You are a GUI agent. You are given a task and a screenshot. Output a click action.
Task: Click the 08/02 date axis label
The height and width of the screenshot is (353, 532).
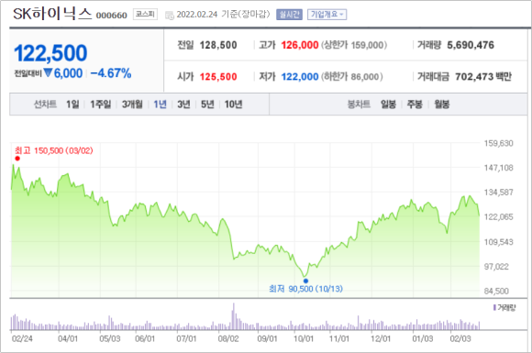click(x=228, y=338)
